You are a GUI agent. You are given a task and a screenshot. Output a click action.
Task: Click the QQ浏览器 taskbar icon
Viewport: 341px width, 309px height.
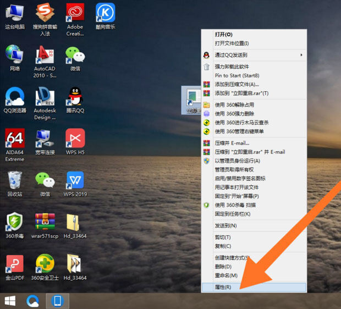point(33,301)
